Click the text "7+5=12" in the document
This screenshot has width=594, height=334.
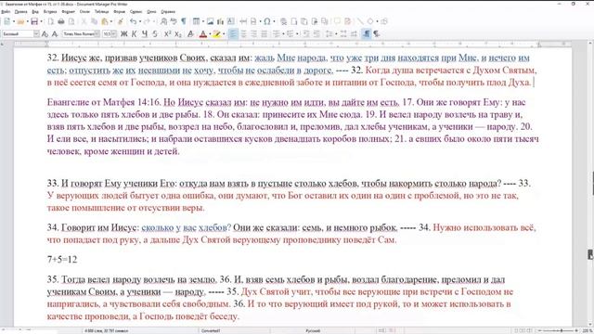62,260
